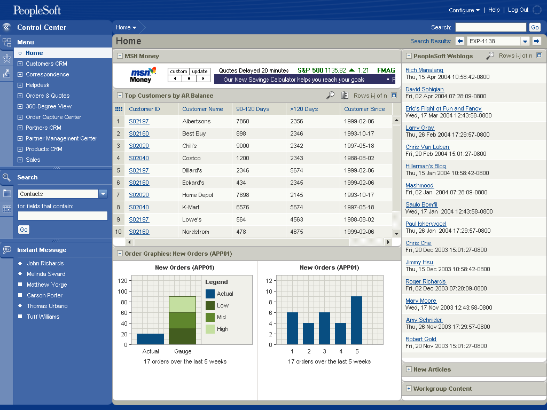Click magnifier icon in Top Customers header
This screenshot has width=547, height=410.
(x=331, y=96)
